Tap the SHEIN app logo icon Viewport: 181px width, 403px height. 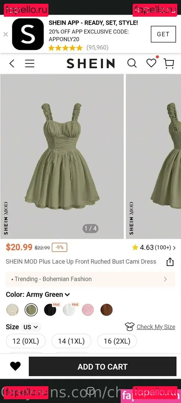pyautogui.click(x=28, y=34)
